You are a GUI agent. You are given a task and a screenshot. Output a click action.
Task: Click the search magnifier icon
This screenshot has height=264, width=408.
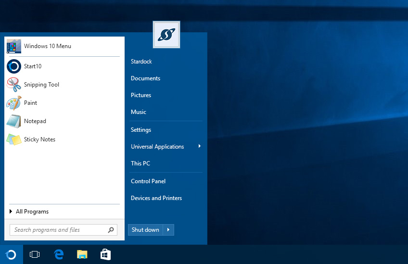tap(111, 230)
